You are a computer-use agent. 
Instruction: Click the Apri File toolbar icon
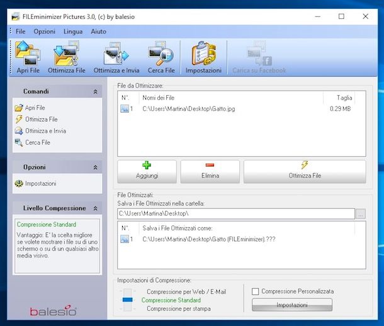(28, 58)
